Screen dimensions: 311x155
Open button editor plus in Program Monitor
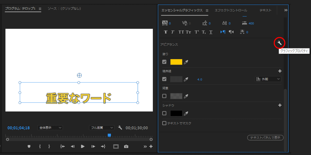tap(151, 146)
